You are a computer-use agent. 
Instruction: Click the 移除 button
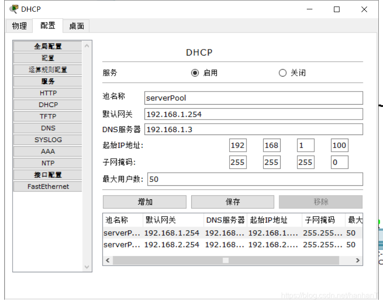[321, 202]
